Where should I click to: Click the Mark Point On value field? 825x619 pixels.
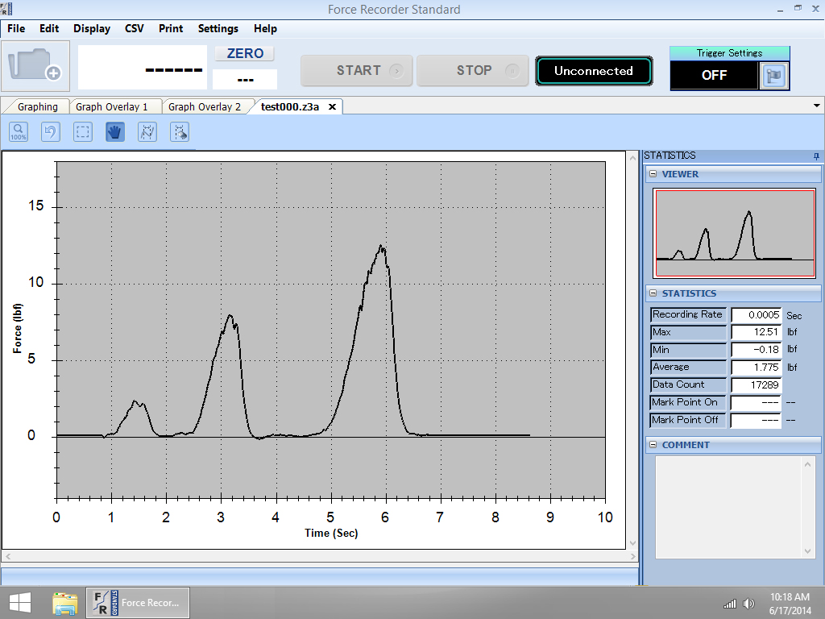(x=756, y=403)
